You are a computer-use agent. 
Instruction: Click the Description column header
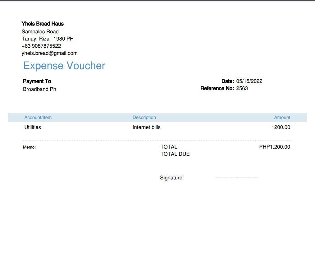(144, 117)
